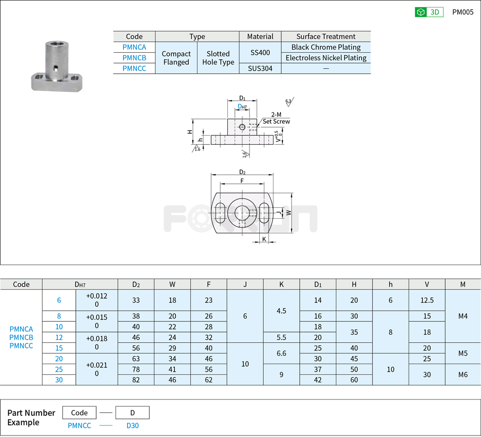Select the PMNCA code link

click(134, 47)
